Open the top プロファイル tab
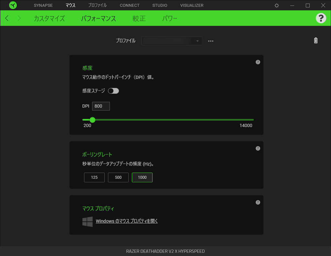This screenshot has height=256, width=331. click(98, 5)
